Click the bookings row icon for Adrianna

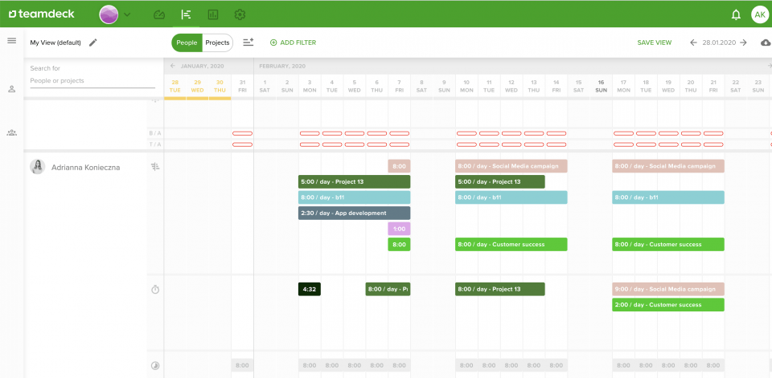coord(155,167)
